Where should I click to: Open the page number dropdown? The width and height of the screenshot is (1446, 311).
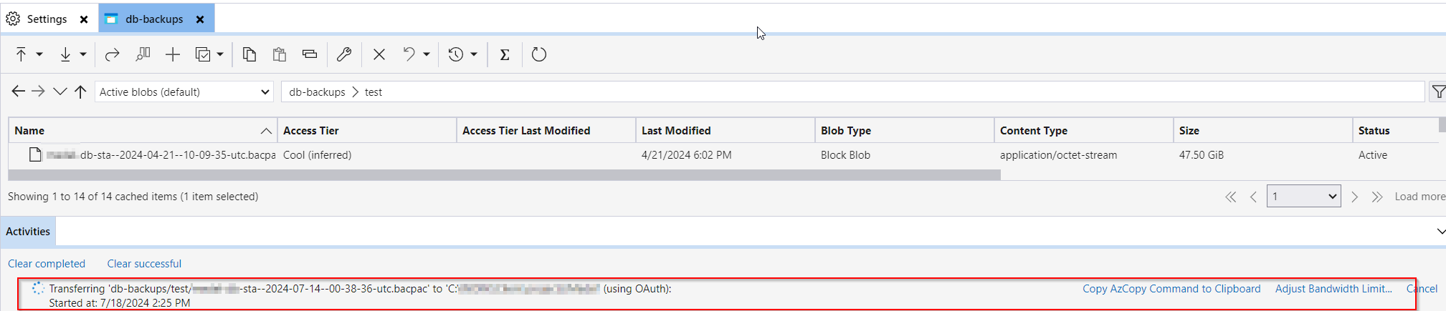1304,197
